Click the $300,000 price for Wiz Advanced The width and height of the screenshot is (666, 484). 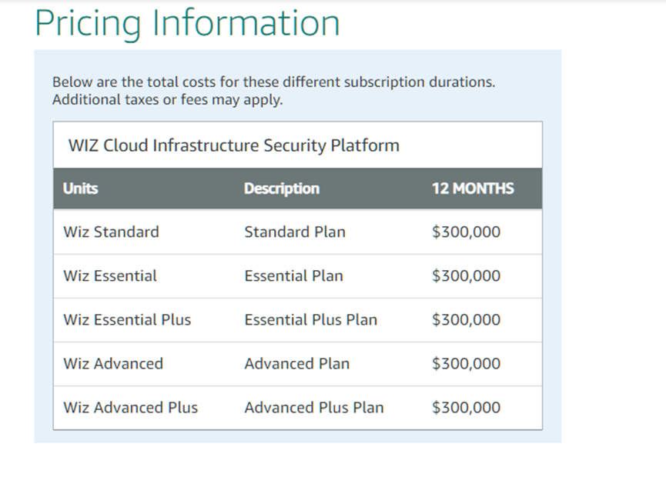[466, 363]
